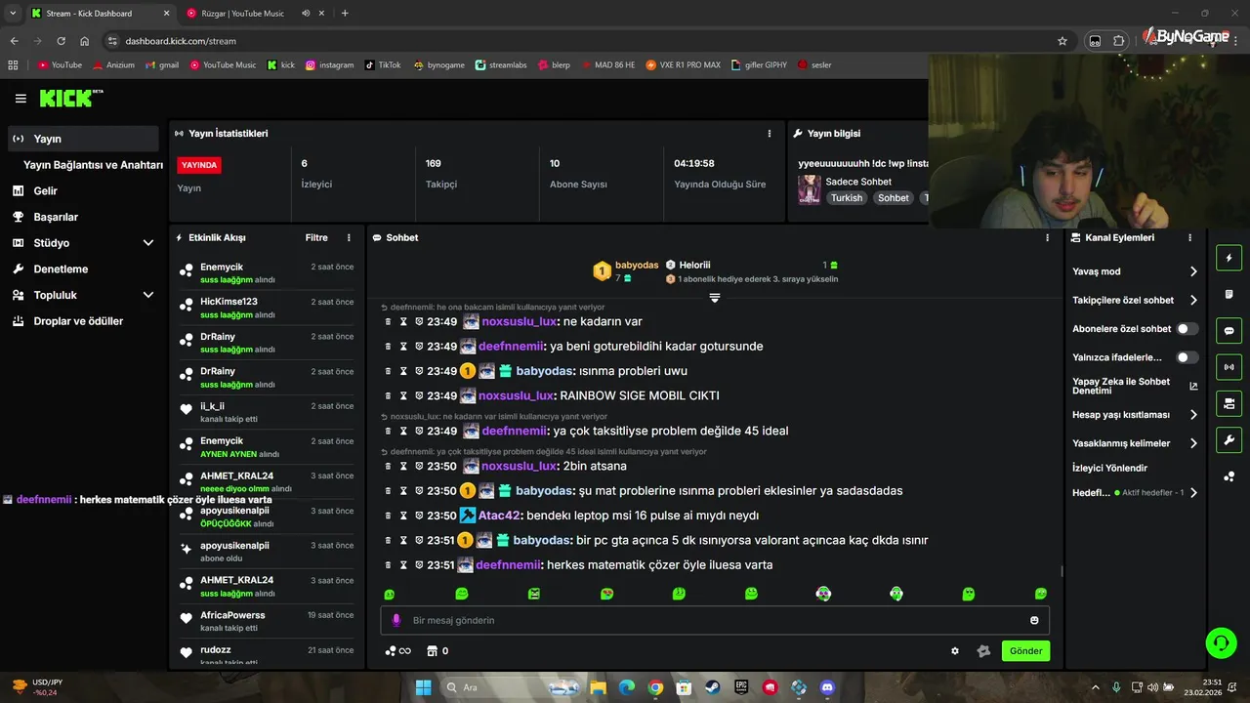Screen dimensions: 1250x703
Task: Timeout user on '2bin atsana' message
Action: click(402, 466)
